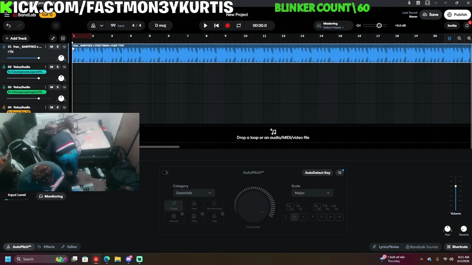Toggle Monitoring headphones button

pyautogui.click(x=51, y=196)
